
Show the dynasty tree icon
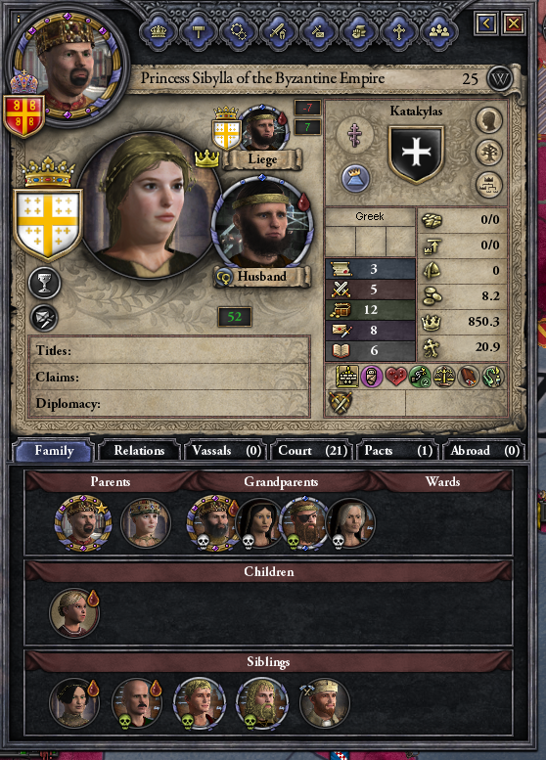click(x=489, y=153)
